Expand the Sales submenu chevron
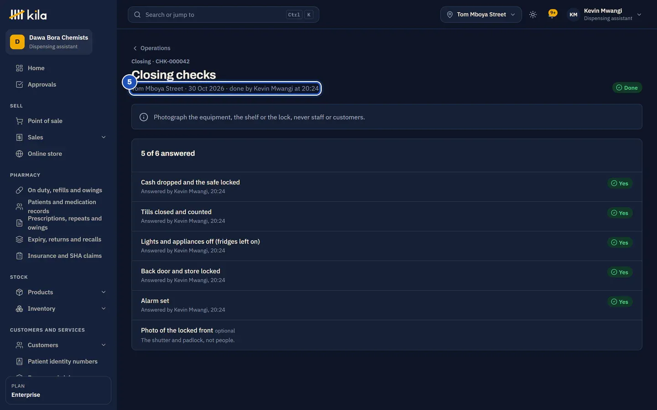The height and width of the screenshot is (410, 657). (x=104, y=137)
